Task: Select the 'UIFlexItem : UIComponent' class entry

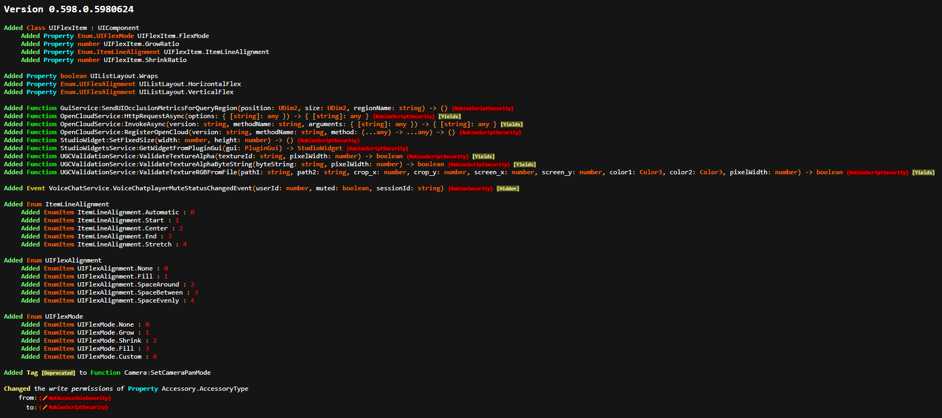Action: 94,28
